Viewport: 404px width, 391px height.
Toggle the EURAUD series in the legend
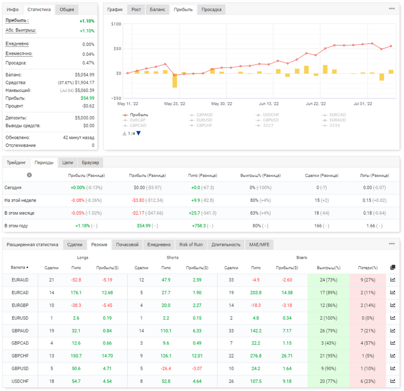[x=334, y=120]
